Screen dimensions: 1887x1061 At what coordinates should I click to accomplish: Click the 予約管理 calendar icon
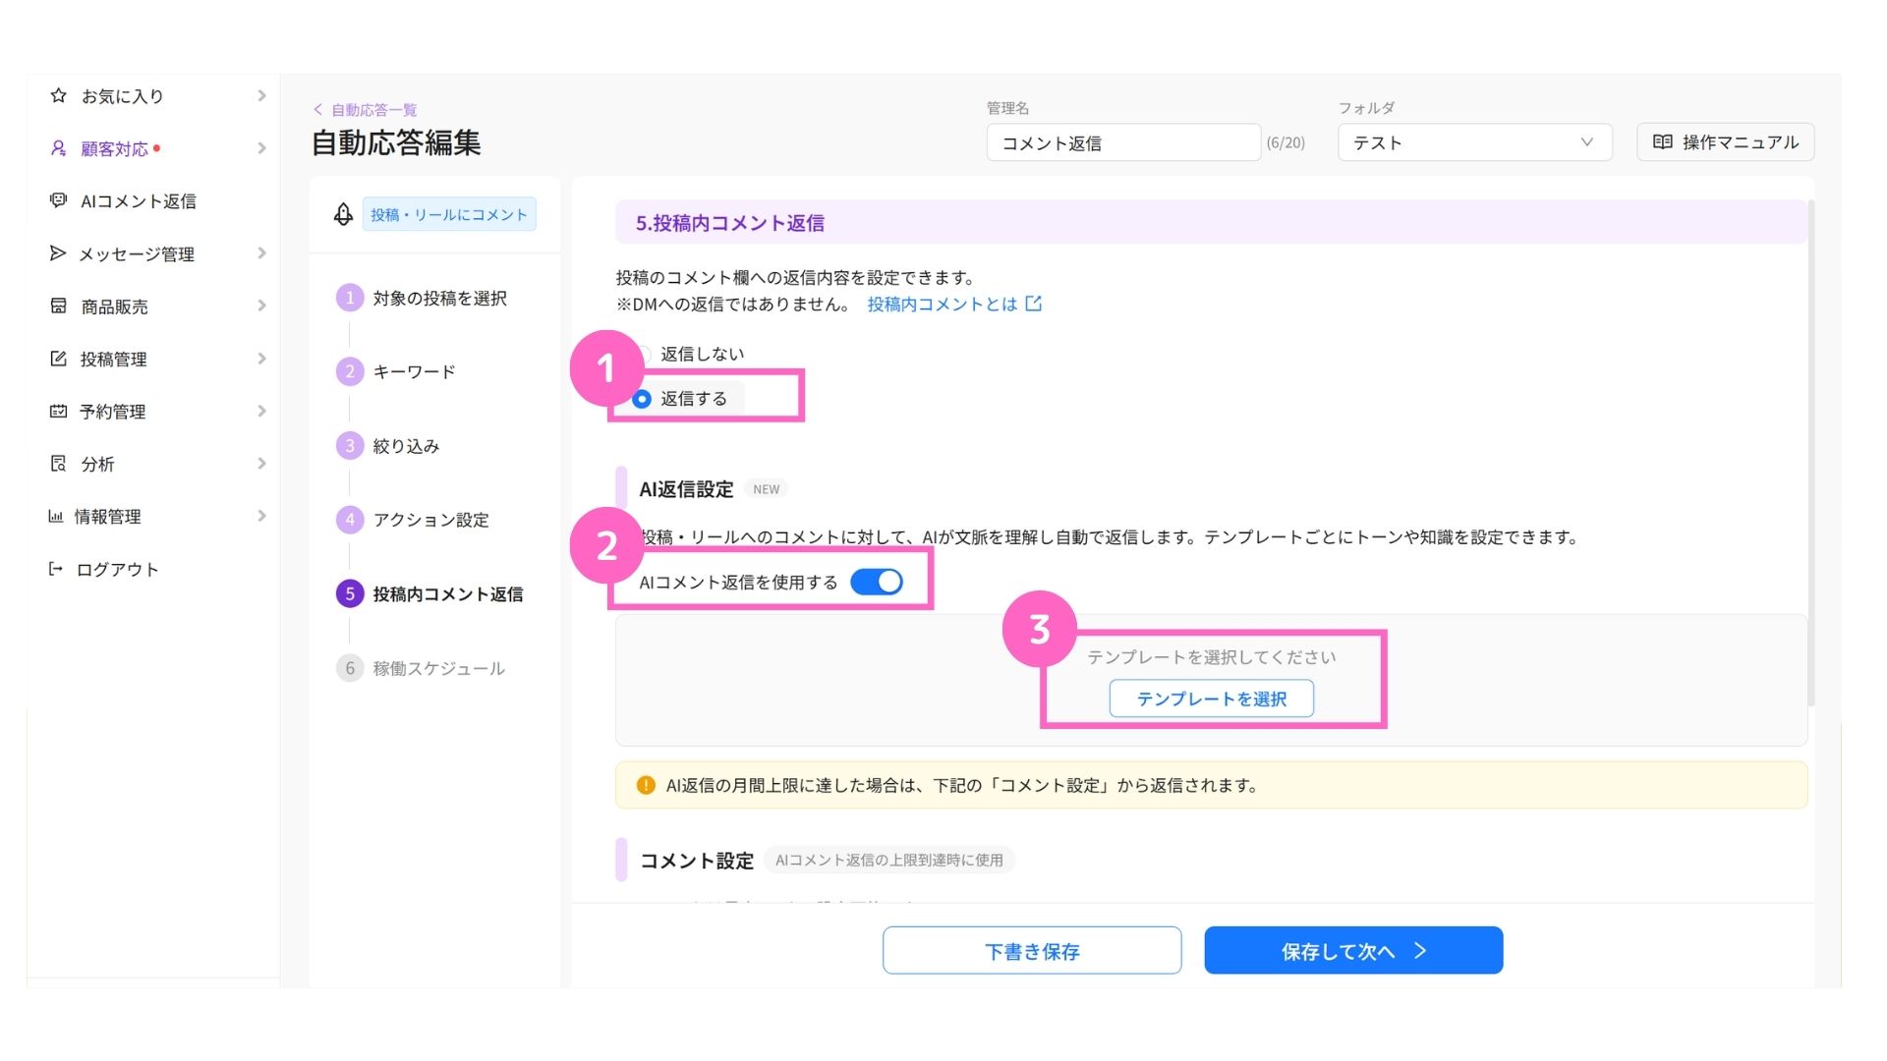(x=58, y=411)
